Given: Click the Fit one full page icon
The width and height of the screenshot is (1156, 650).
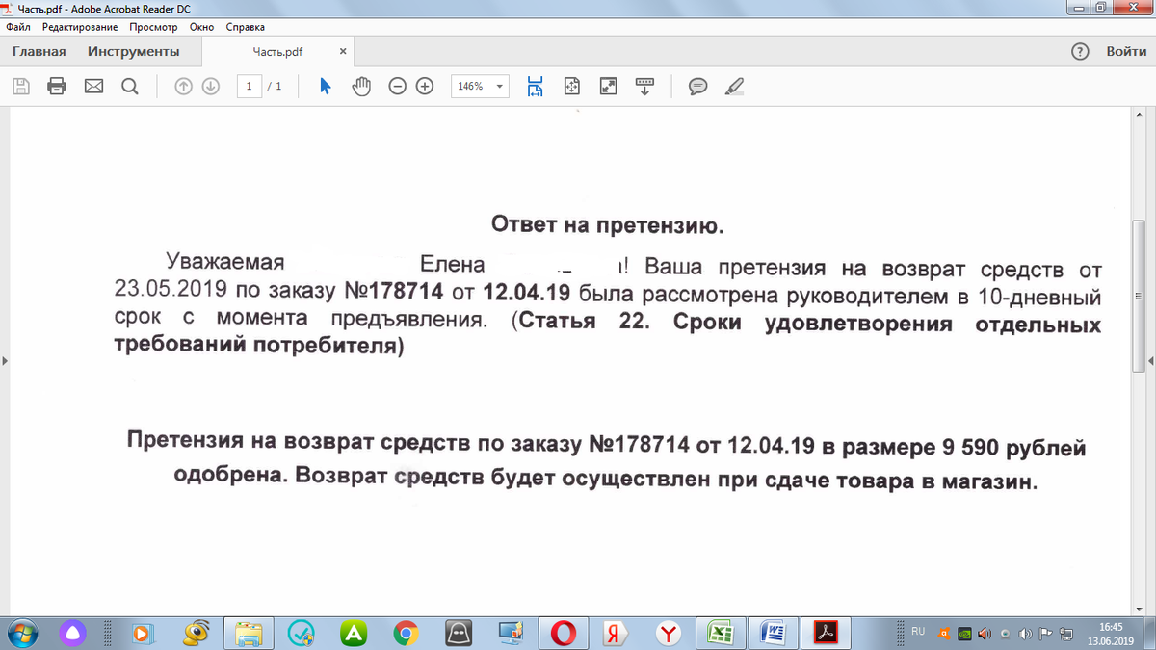Looking at the screenshot, I should click(572, 87).
